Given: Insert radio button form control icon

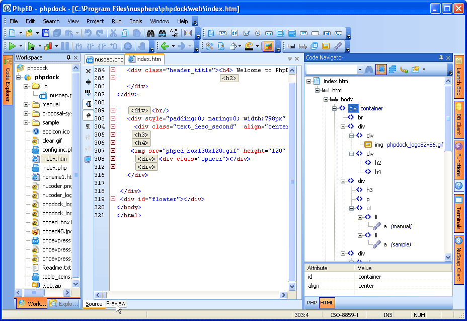Looking at the screenshot, I should (258, 33).
